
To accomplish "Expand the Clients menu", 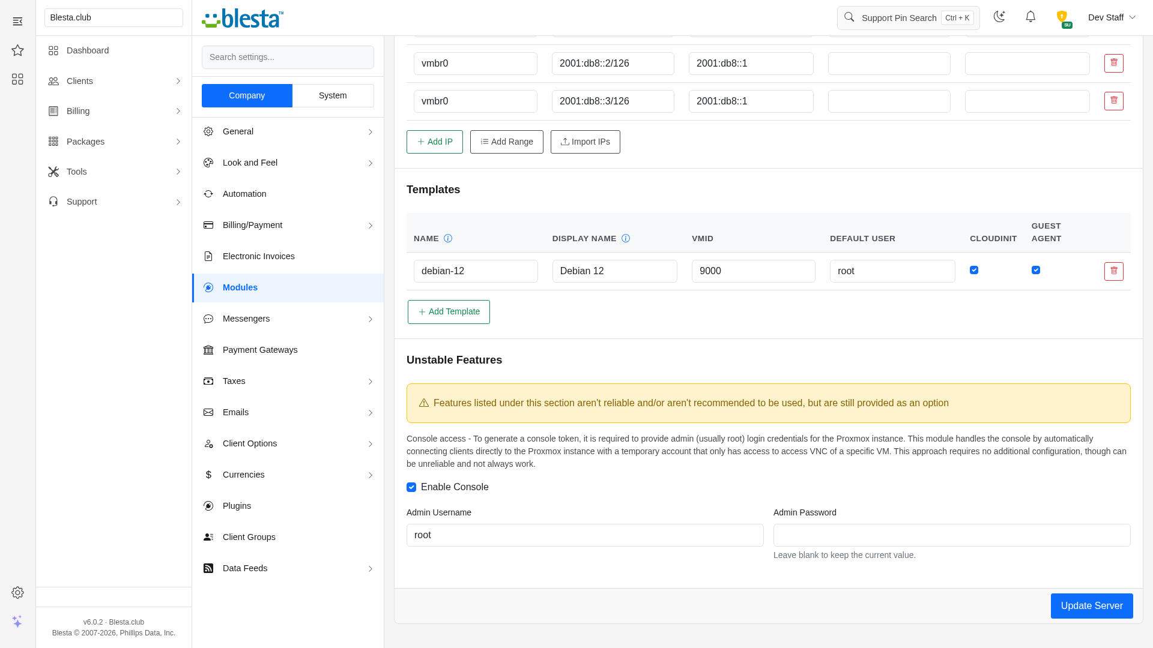I will 114,81.
